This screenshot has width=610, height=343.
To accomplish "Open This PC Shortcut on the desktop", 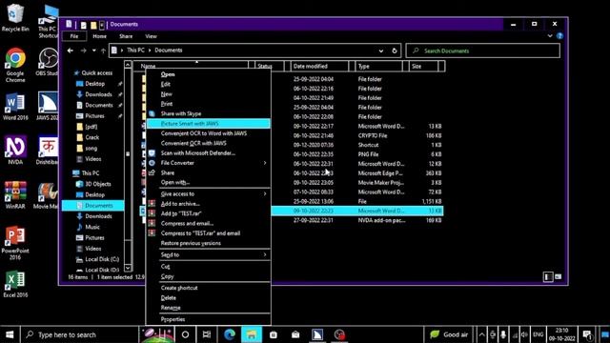I will pos(49,21).
